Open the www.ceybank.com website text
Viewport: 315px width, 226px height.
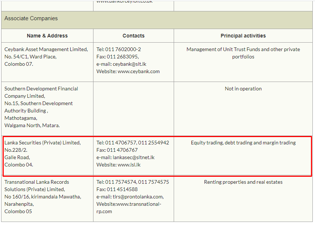click(139, 71)
